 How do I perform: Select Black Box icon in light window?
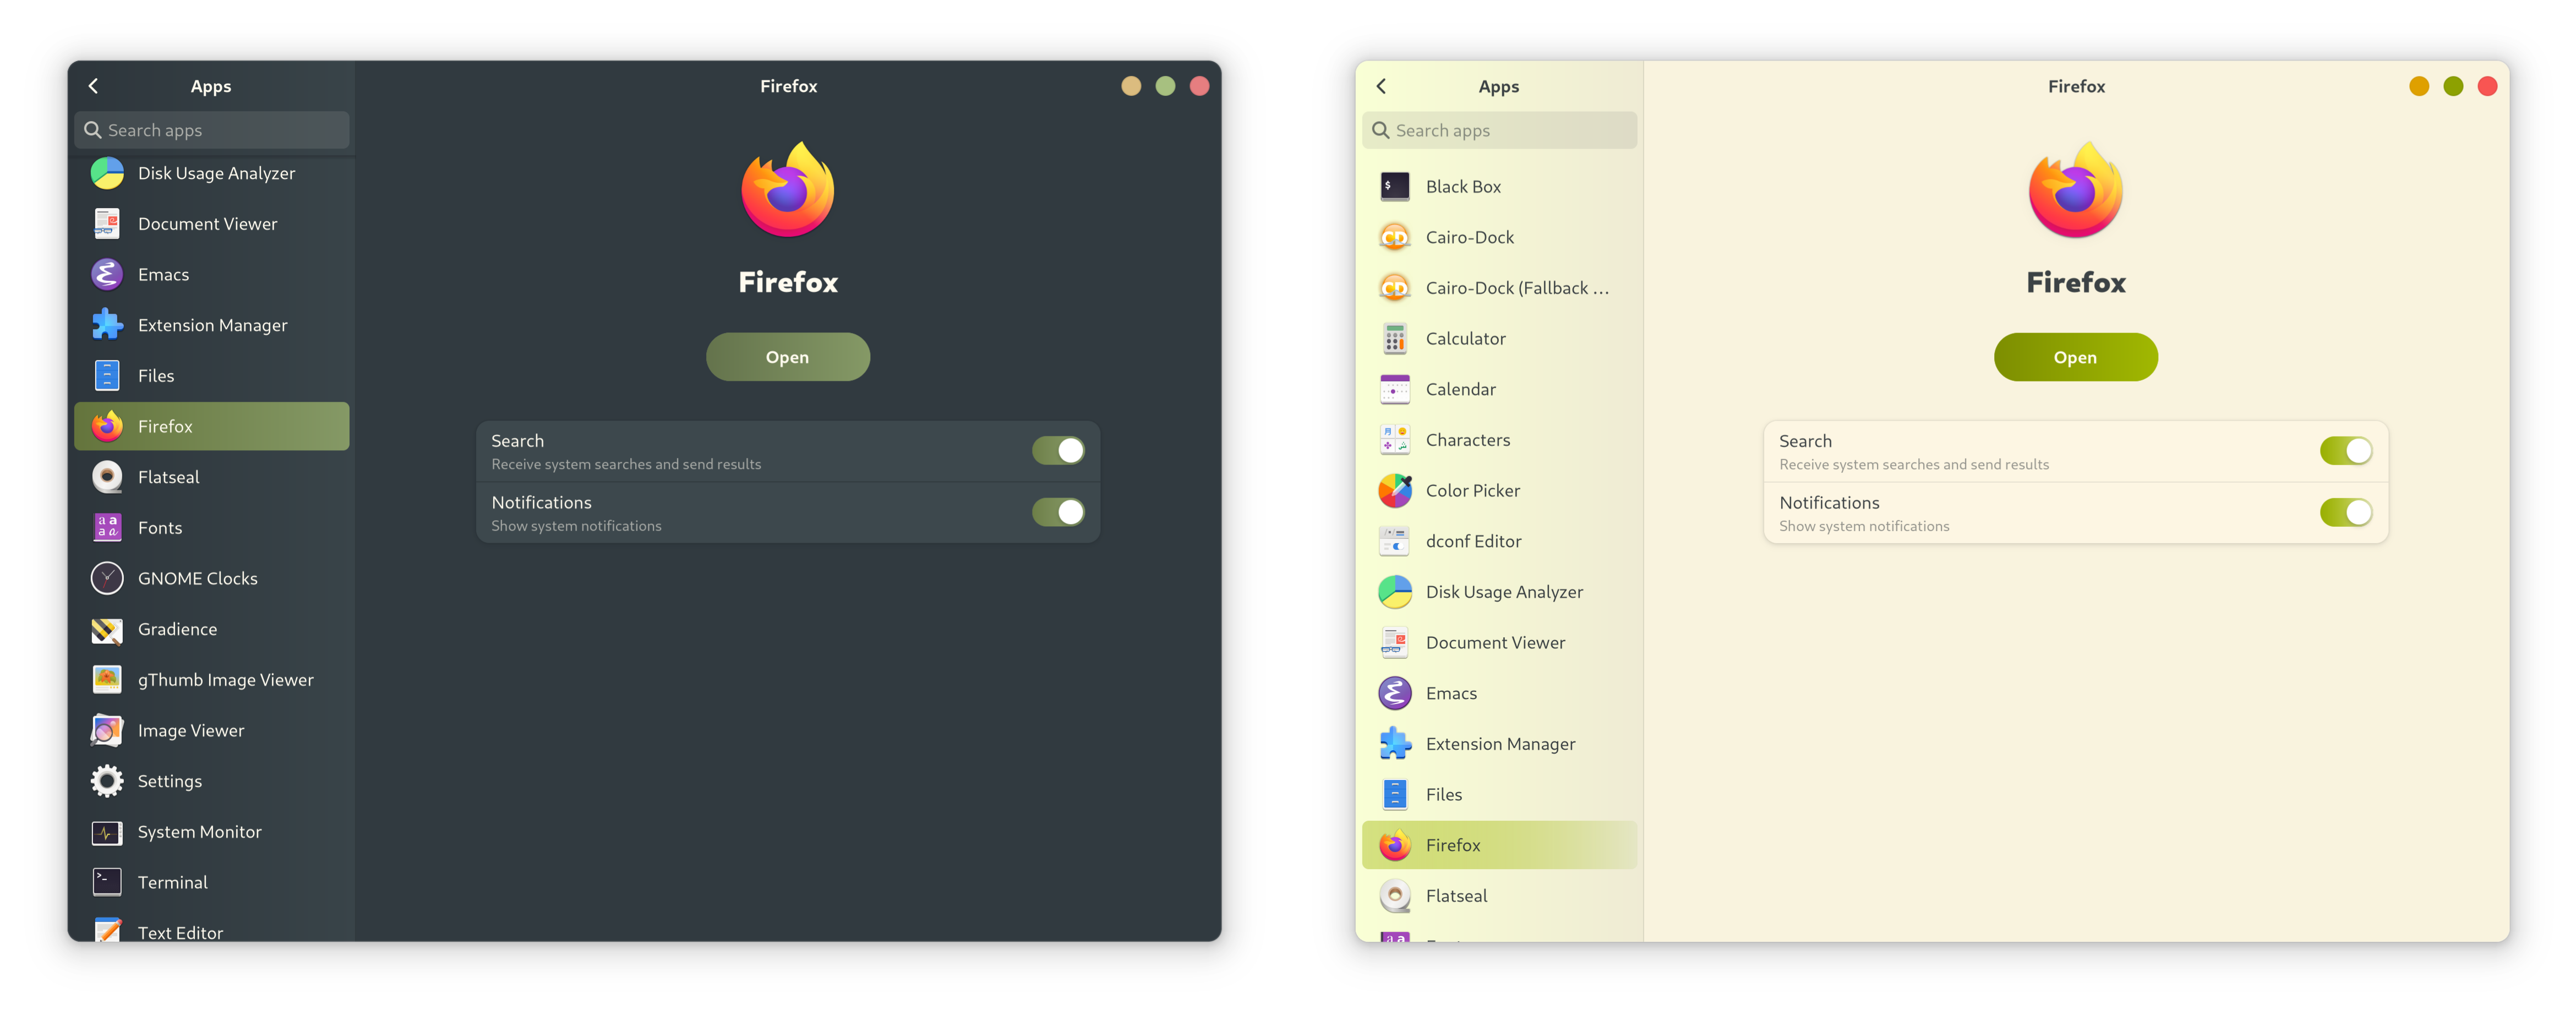[x=1395, y=187]
